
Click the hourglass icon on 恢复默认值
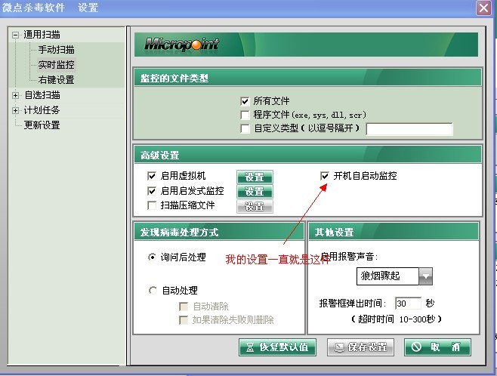click(250, 347)
